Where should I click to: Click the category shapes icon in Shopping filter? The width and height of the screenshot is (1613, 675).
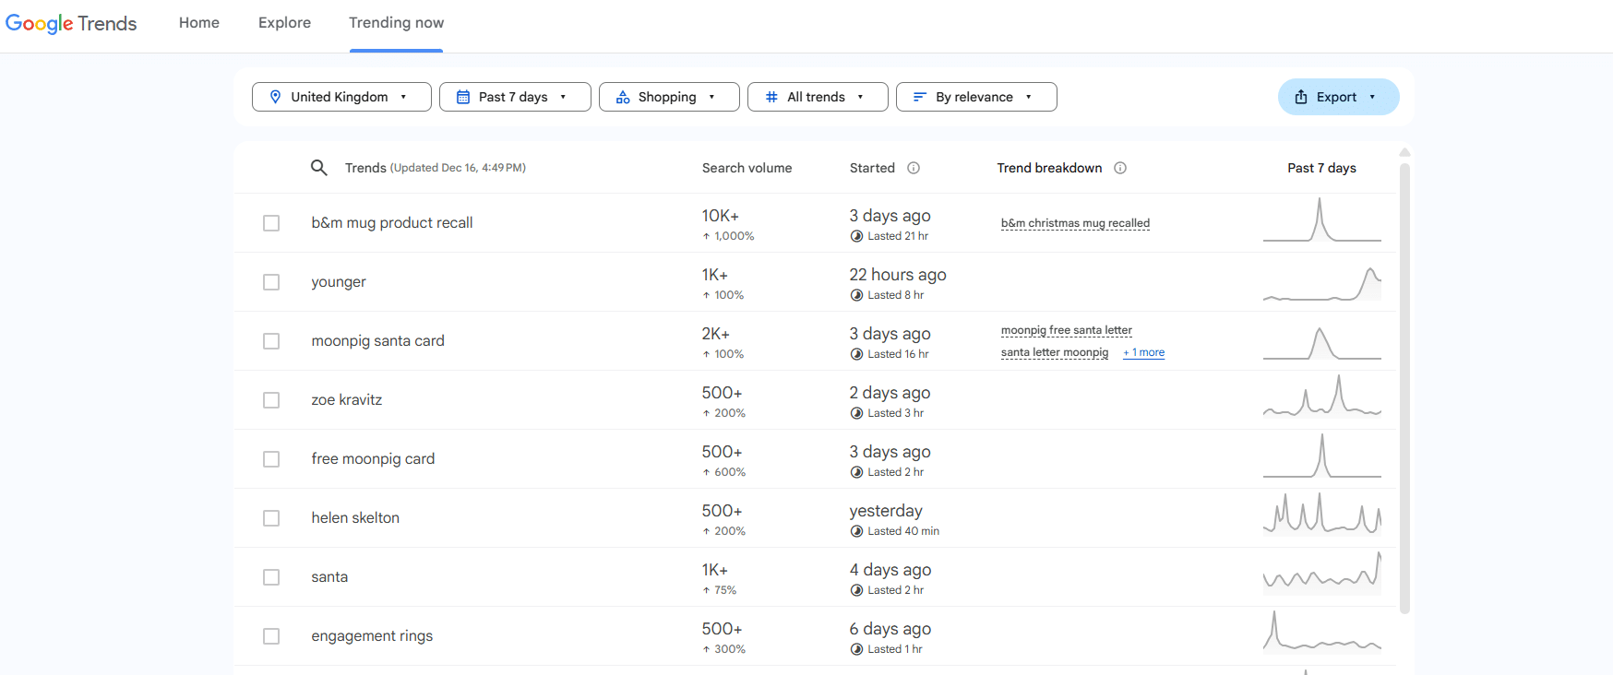point(623,97)
